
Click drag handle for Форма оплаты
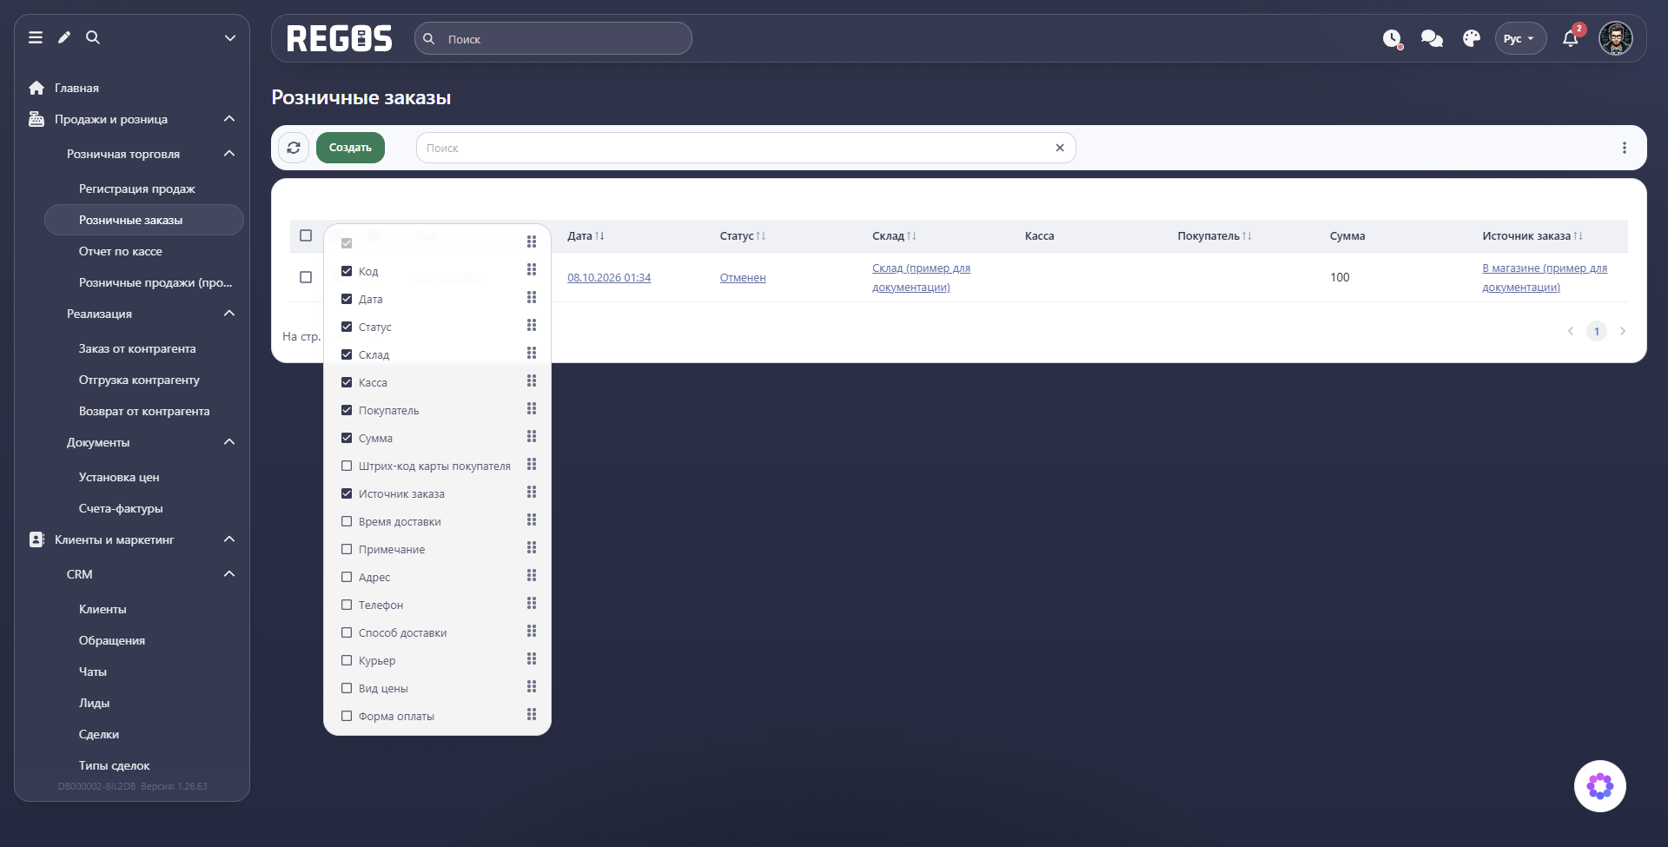point(532,715)
